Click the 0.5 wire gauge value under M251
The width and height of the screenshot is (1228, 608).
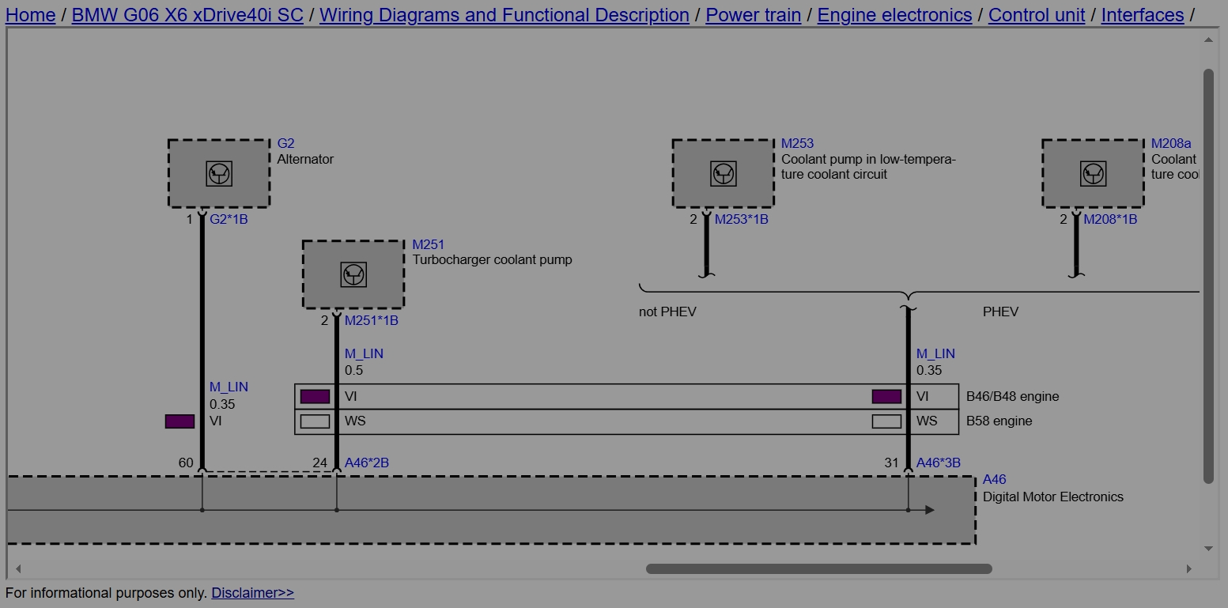pos(354,370)
